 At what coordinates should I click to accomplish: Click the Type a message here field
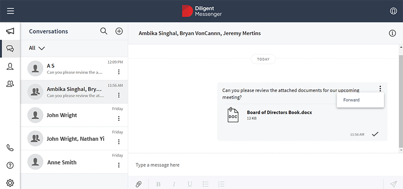(265, 165)
